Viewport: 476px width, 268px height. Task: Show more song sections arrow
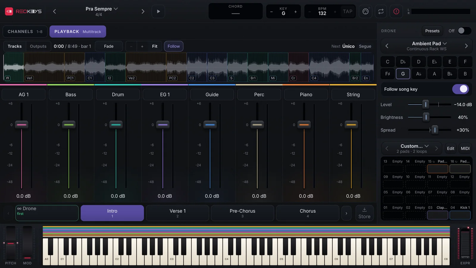point(346,213)
